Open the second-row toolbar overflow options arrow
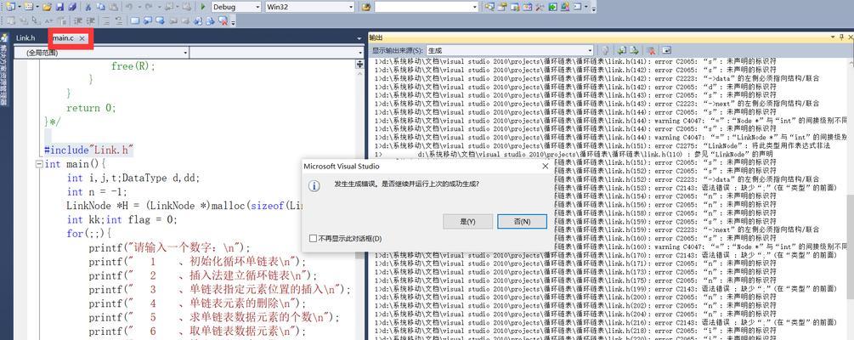This screenshot has width=854, height=340. (233, 22)
